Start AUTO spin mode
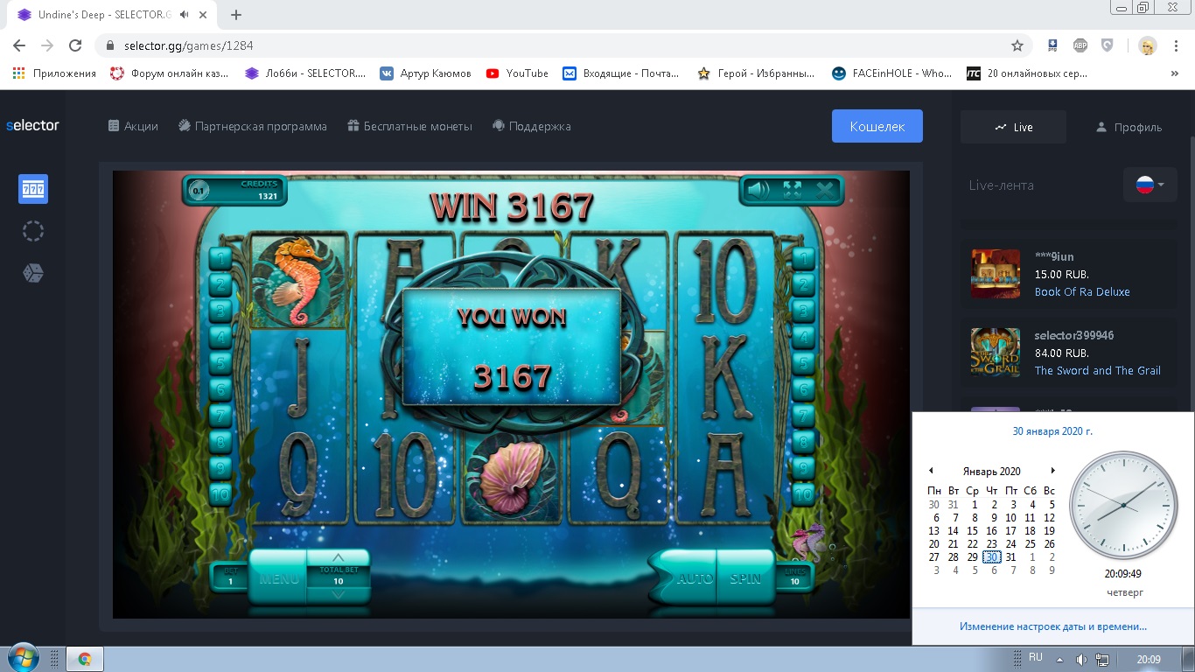Viewport: 1195px width, 672px height. click(693, 577)
